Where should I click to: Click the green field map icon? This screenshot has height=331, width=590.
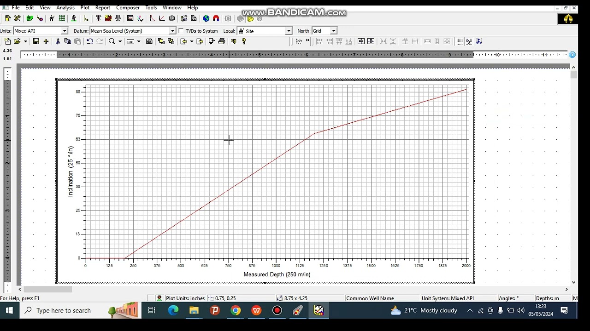point(29,18)
